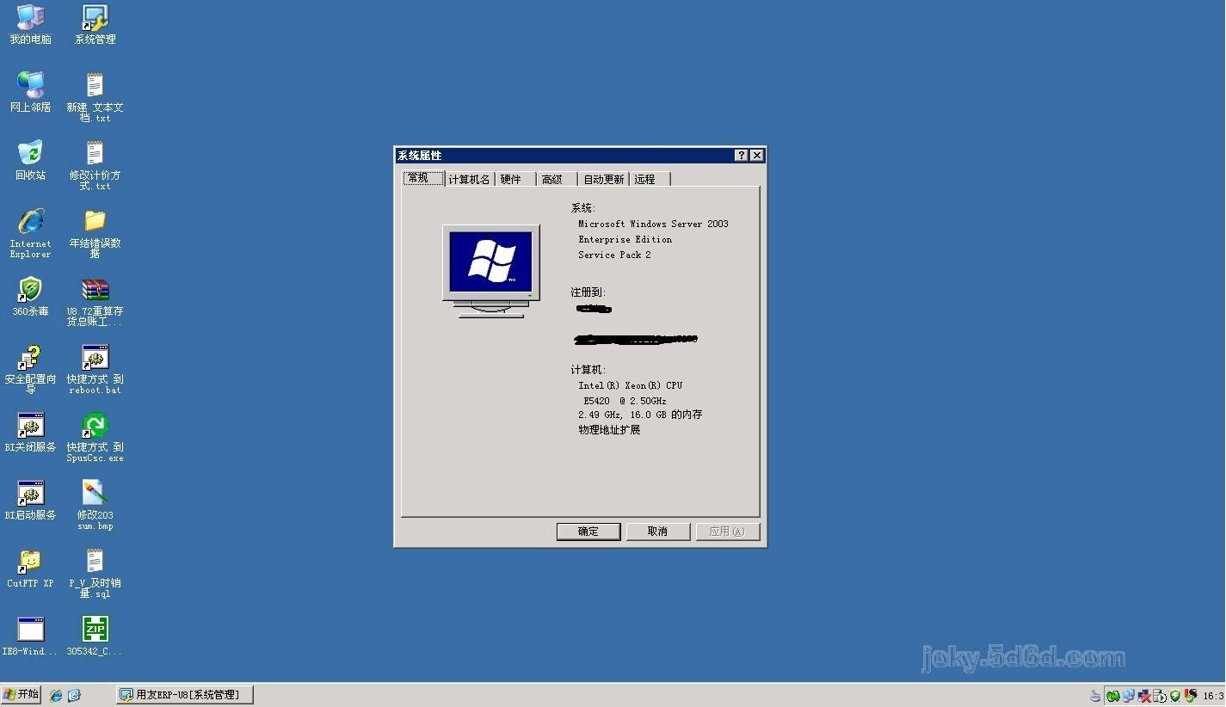Image resolution: width=1226 pixels, height=707 pixels.
Task: Click the 计算机: label
Action: coord(588,370)
